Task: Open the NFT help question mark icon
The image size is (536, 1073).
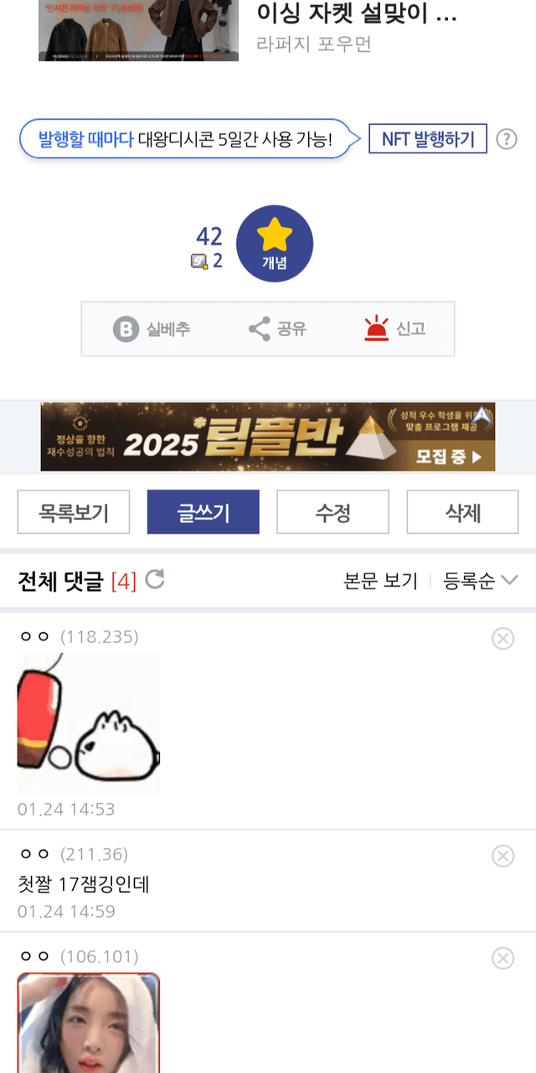Action: [x=507, y=139]
